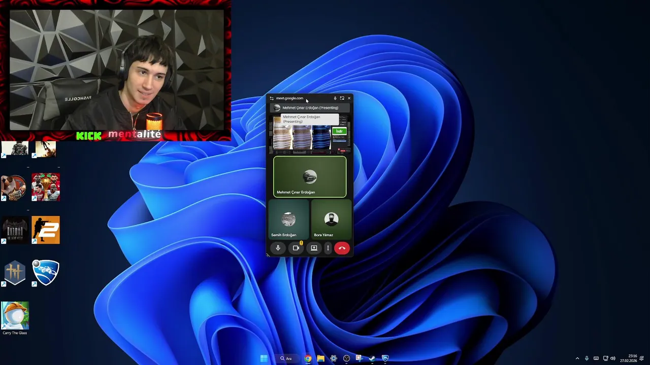Click the Present screen button in Meet
The height and width of the screenshot is (365, 650).
[314, 248]
